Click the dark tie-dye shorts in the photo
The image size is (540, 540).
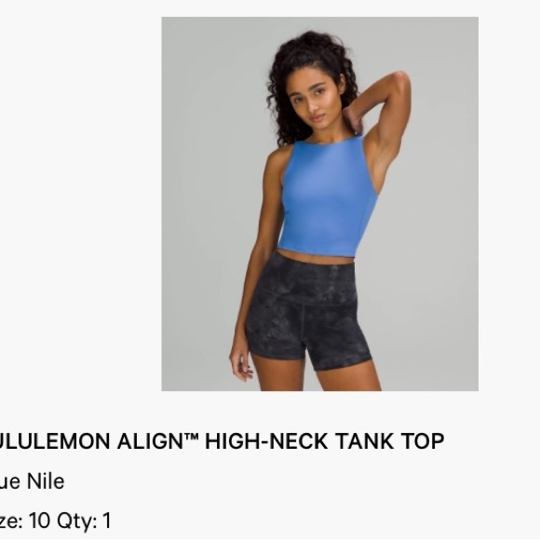click(x=308, y=312)
